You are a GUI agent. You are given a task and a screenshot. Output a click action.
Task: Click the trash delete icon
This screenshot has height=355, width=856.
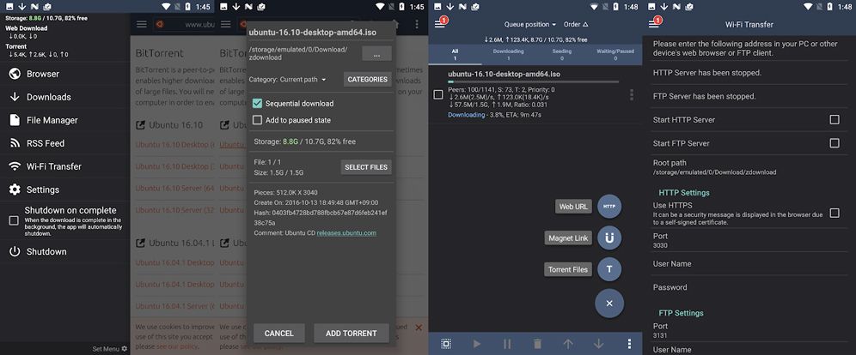pos(538,344)
